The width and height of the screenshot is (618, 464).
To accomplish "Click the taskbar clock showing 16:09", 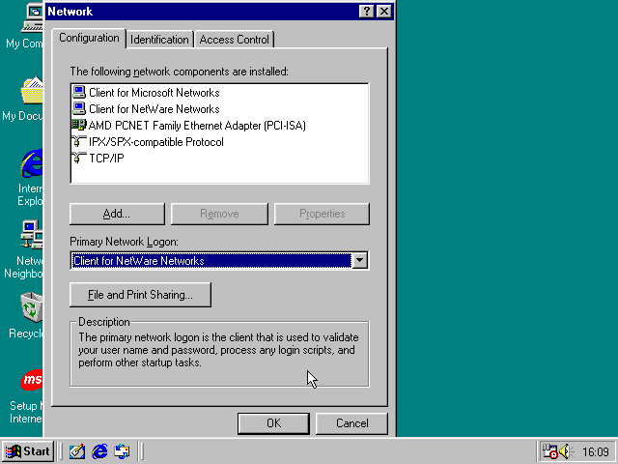I will click(596, 451).
